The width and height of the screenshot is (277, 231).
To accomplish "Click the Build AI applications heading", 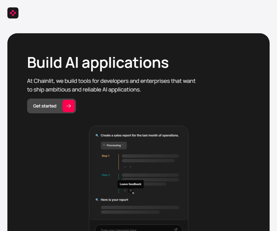I will [98, 63].
